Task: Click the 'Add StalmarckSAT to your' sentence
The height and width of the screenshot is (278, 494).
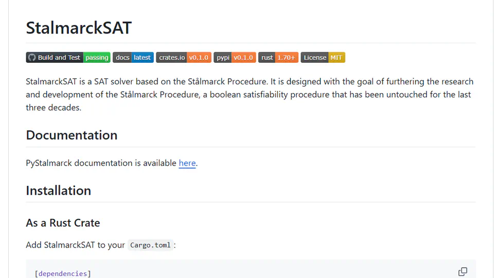Action: (x=75, y=245)
